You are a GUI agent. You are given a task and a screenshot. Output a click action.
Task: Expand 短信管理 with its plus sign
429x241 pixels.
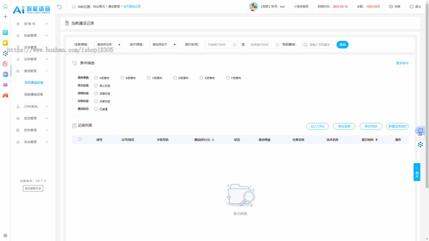coord(47,118)
